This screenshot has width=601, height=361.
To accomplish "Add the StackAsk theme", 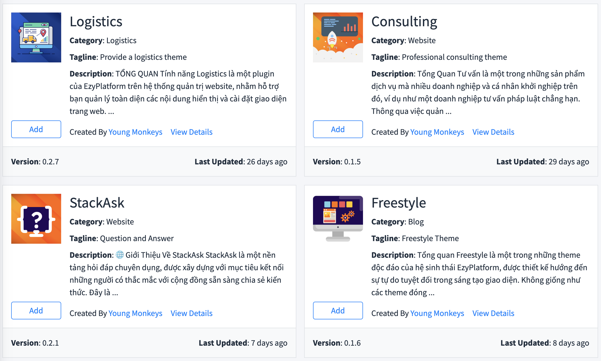I will (x=36, y=311).
